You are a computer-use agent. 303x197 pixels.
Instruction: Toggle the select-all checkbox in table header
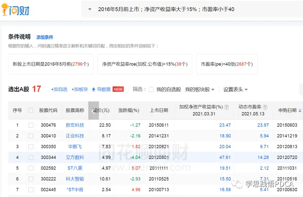tap(31, 111)
